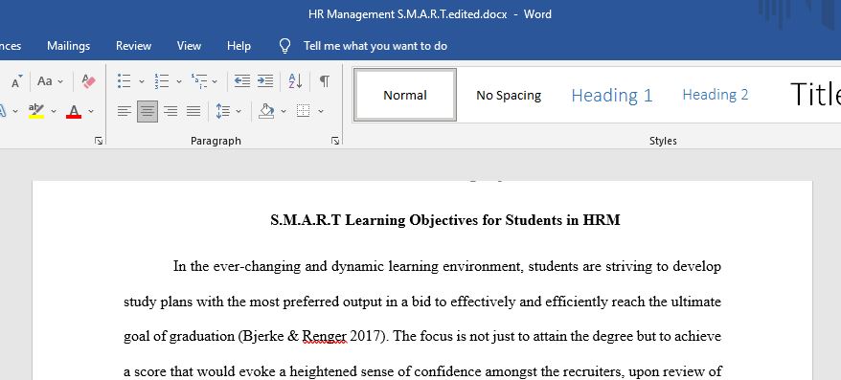The width and height of the screenshot is (841, 380).
Task: Open font color dropdown arrow
Action: [91, 111]
